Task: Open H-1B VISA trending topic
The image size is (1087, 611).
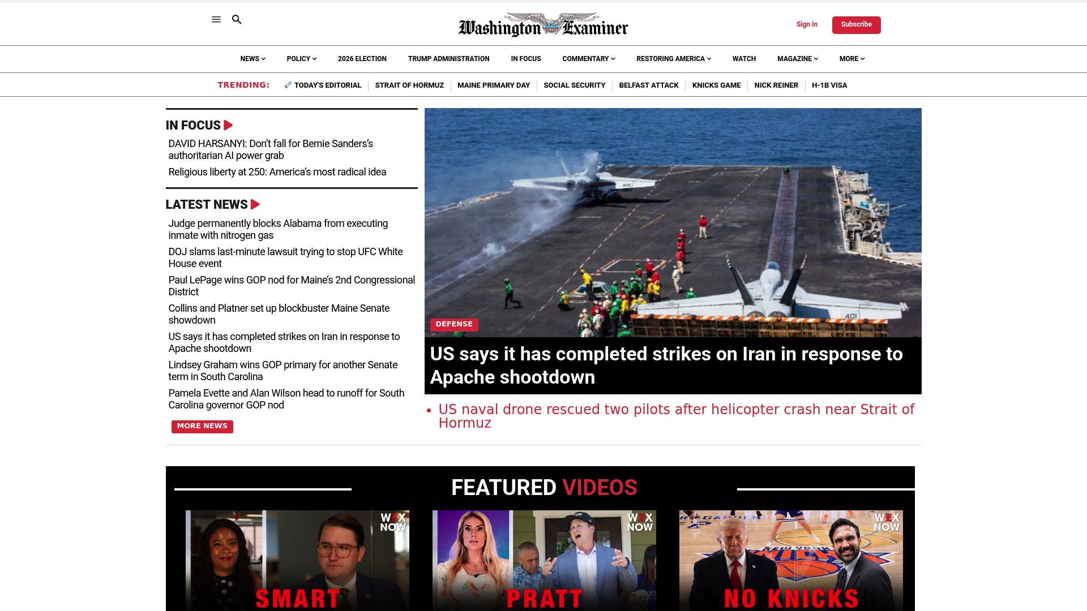Action: point(829,85)
